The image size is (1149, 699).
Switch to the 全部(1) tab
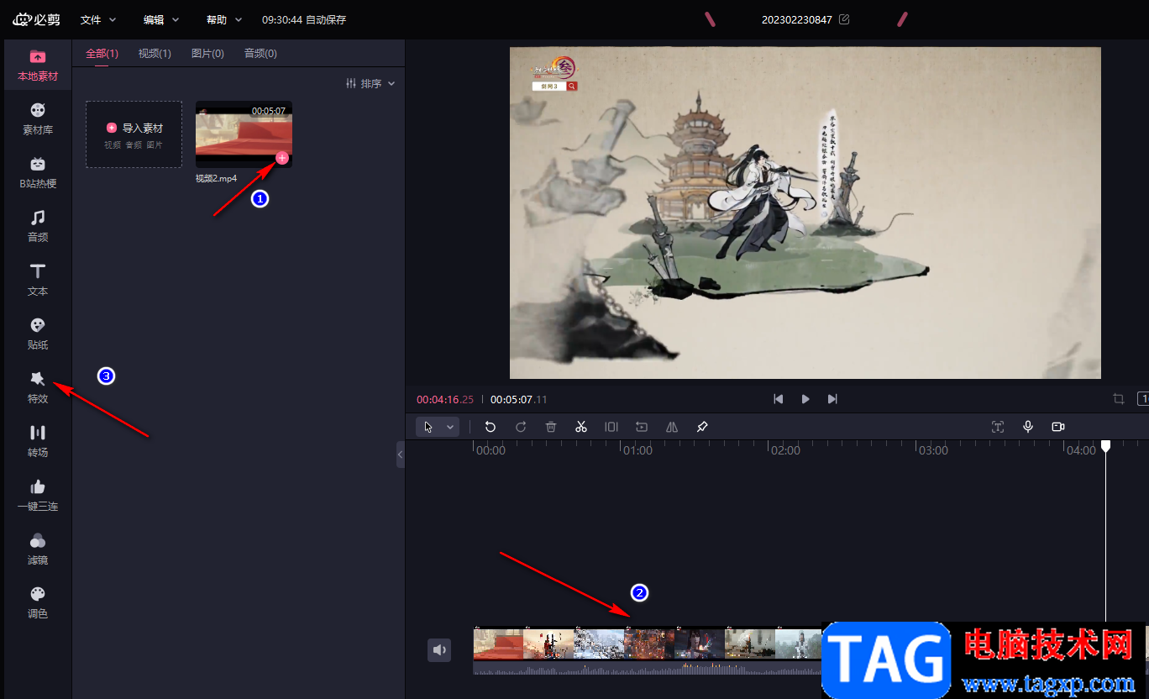tap(102, 54)
